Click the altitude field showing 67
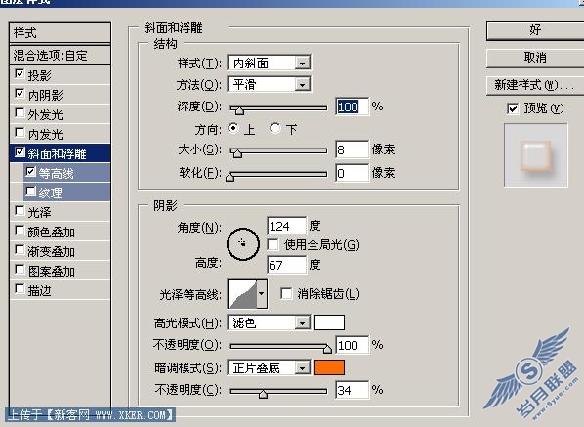 pos(286,265)
